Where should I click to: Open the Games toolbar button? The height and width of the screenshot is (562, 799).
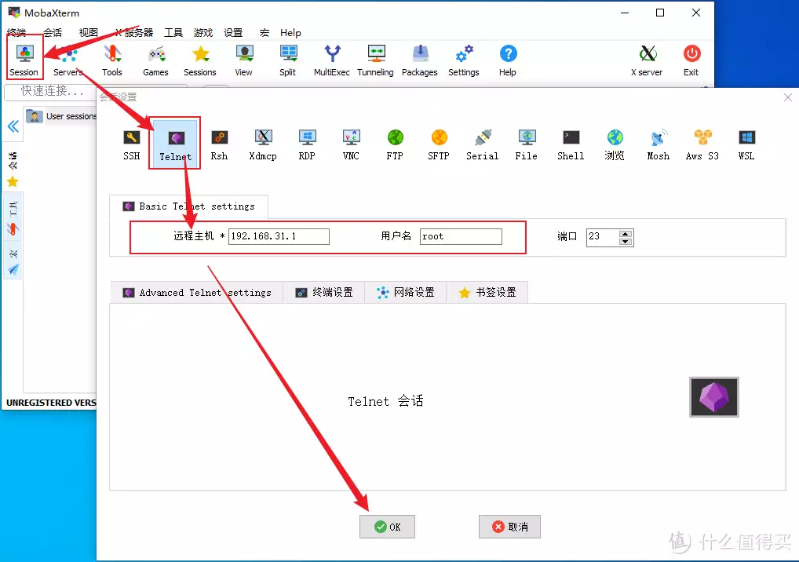click(156, 60)
